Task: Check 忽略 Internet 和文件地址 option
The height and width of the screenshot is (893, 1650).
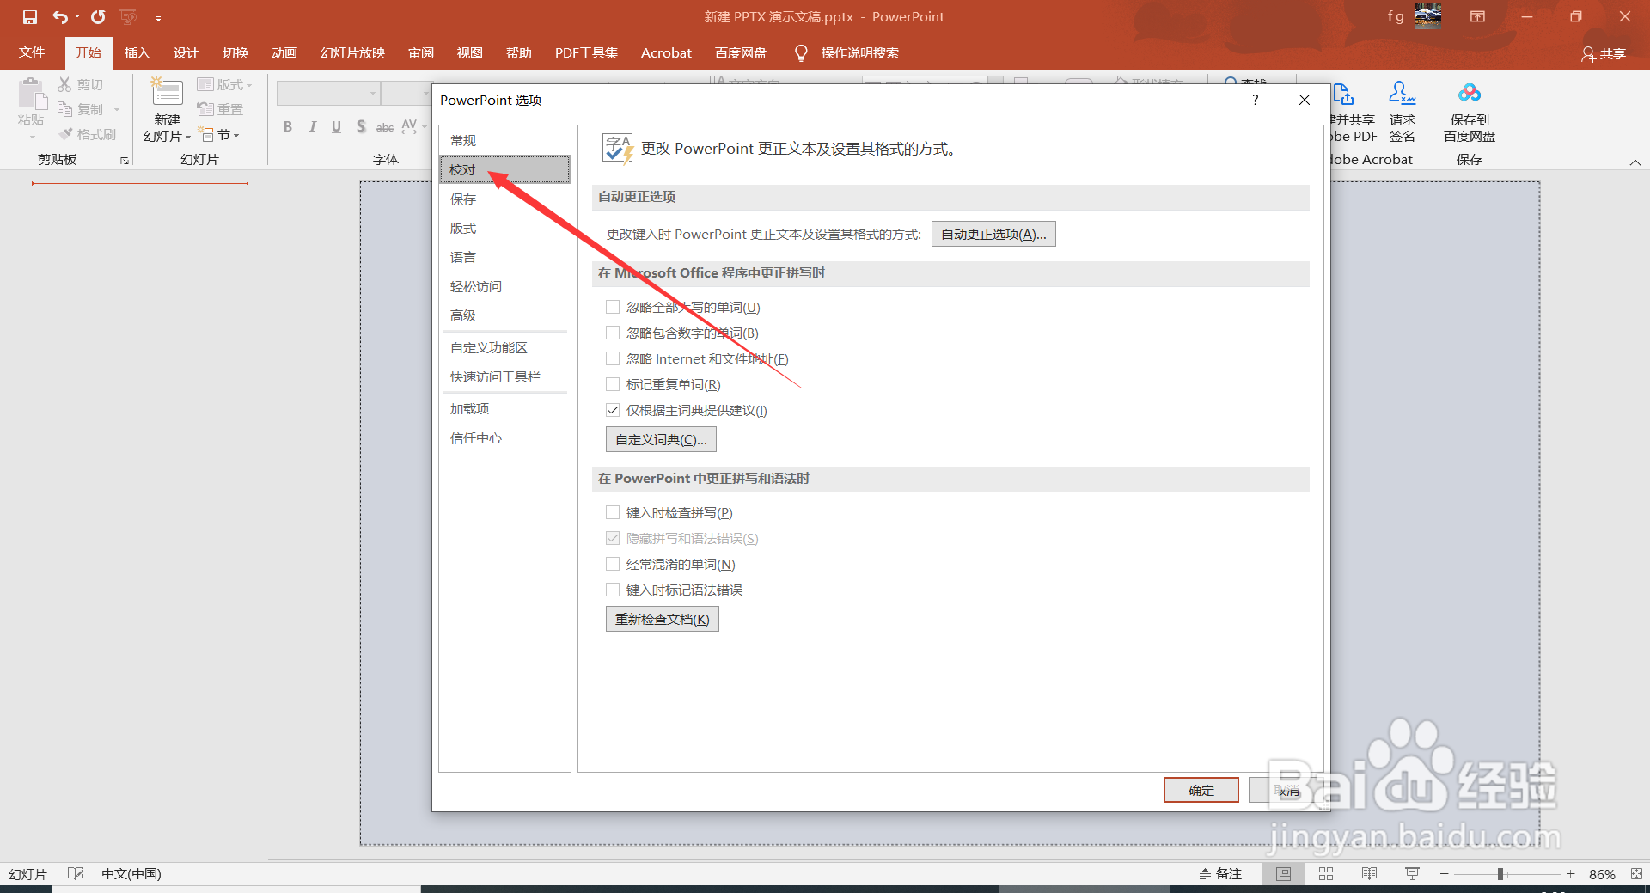Action: pyautogui.click(x=613, y=358)
